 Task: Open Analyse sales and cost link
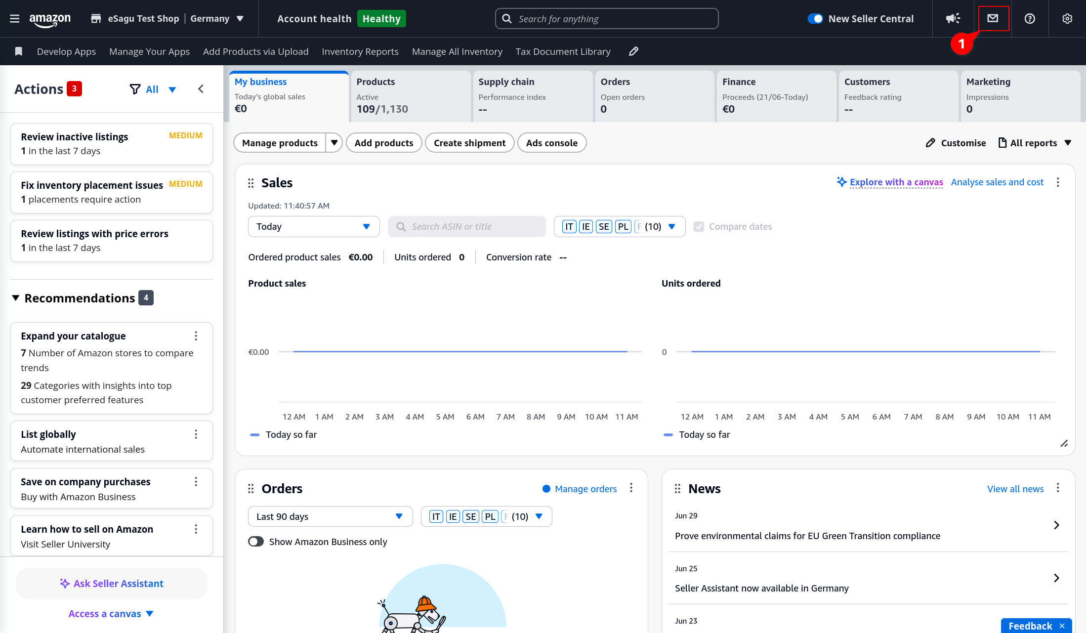click(x=997, y=182)
